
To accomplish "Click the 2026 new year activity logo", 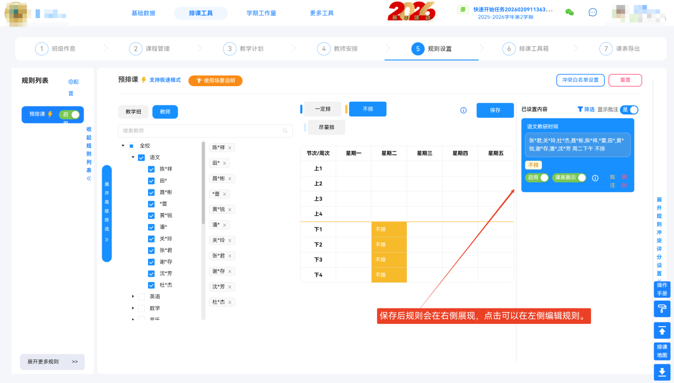I will (x=412, y=11).
